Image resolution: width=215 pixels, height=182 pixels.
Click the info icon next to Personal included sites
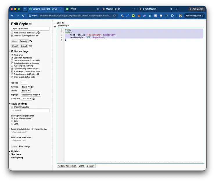[x=32, y=129]
